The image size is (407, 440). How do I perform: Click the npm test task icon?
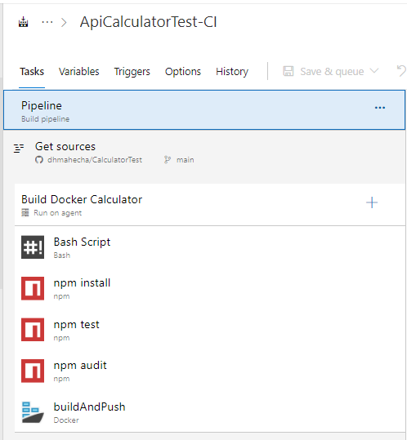tap(33, 330)
